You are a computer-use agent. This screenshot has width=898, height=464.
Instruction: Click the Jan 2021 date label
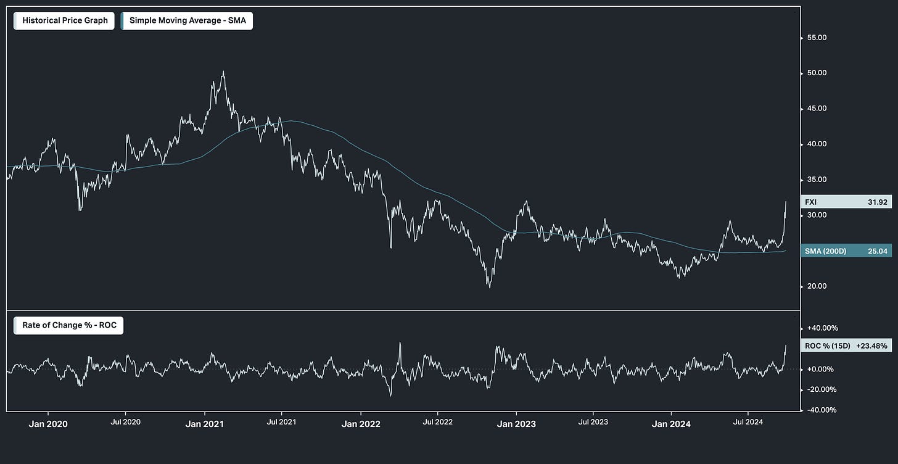[204, 424]
